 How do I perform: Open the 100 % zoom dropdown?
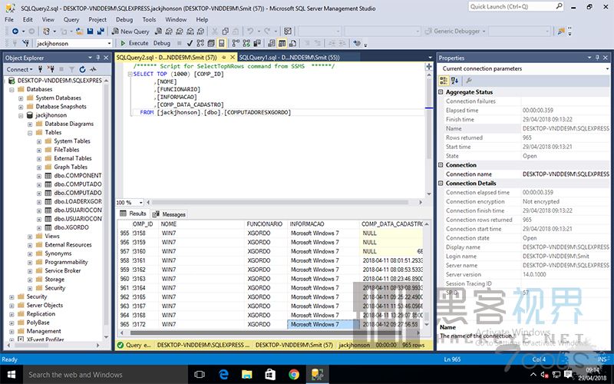pos(140,203)
